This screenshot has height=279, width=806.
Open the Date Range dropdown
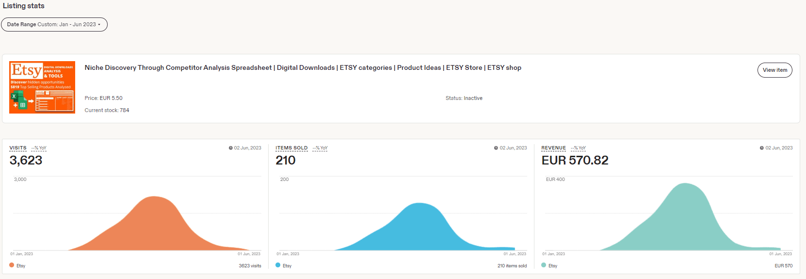[x=54, y=24]
